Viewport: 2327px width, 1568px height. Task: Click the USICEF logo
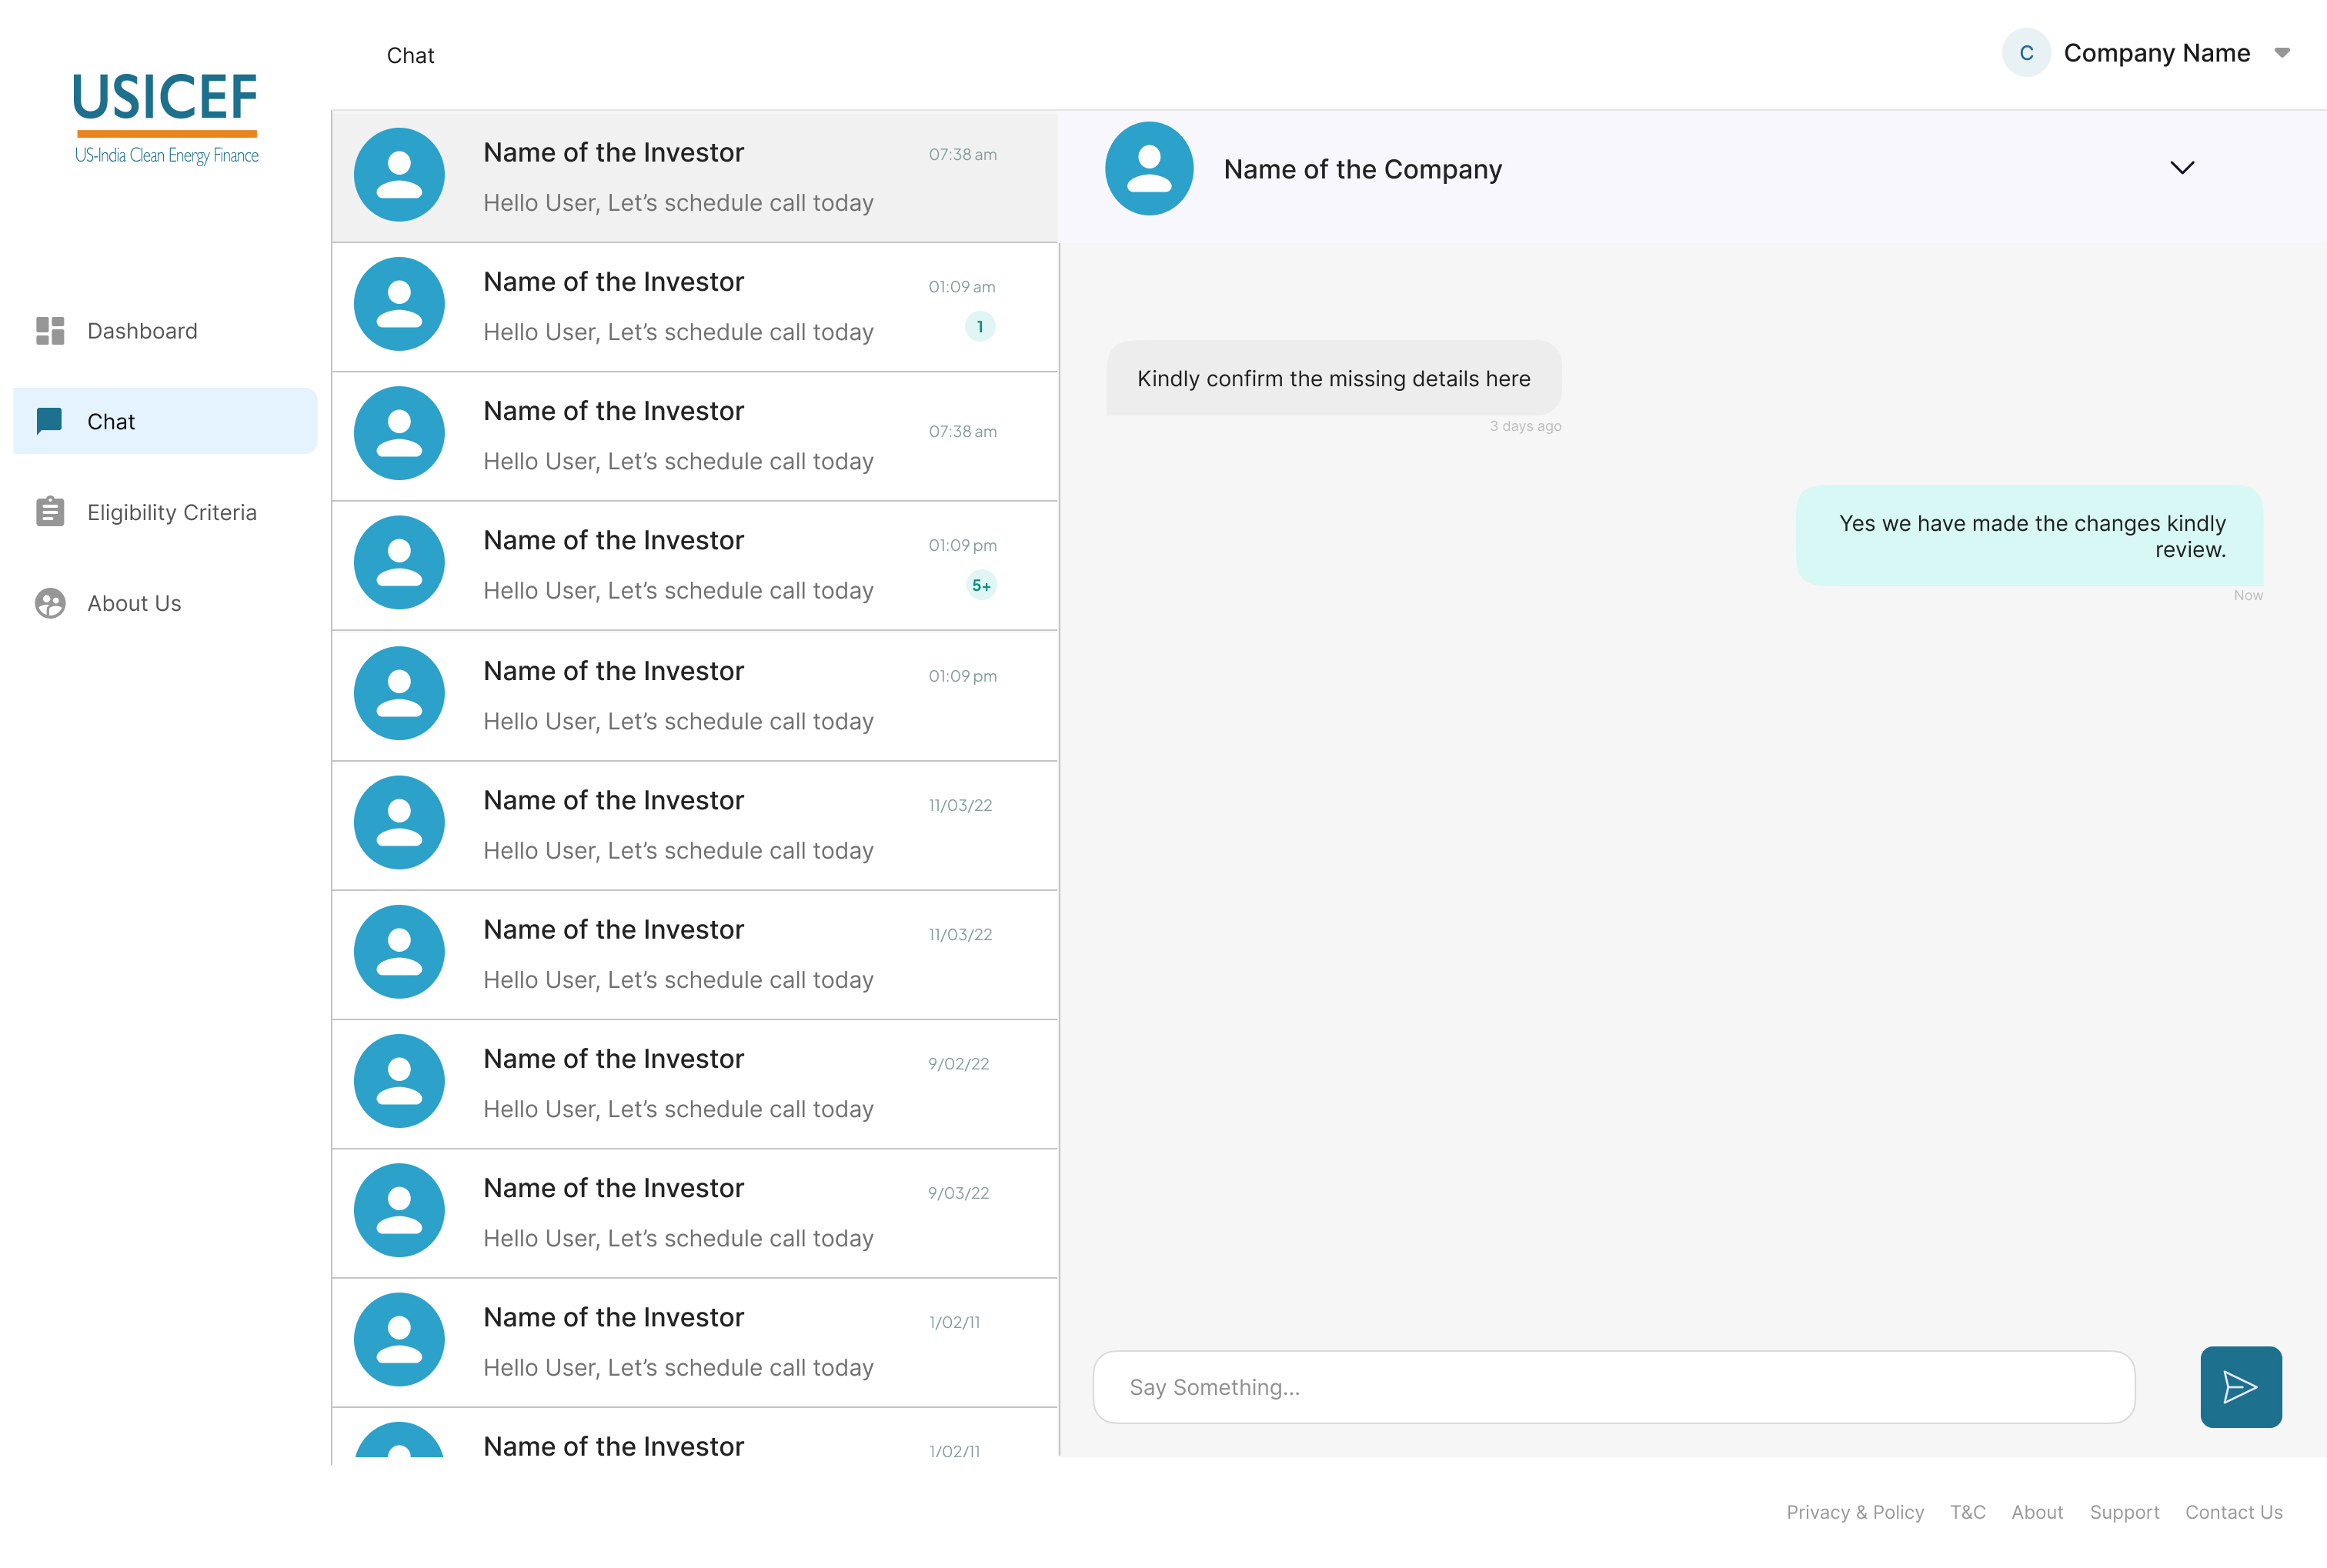click(x=166, y=118)
